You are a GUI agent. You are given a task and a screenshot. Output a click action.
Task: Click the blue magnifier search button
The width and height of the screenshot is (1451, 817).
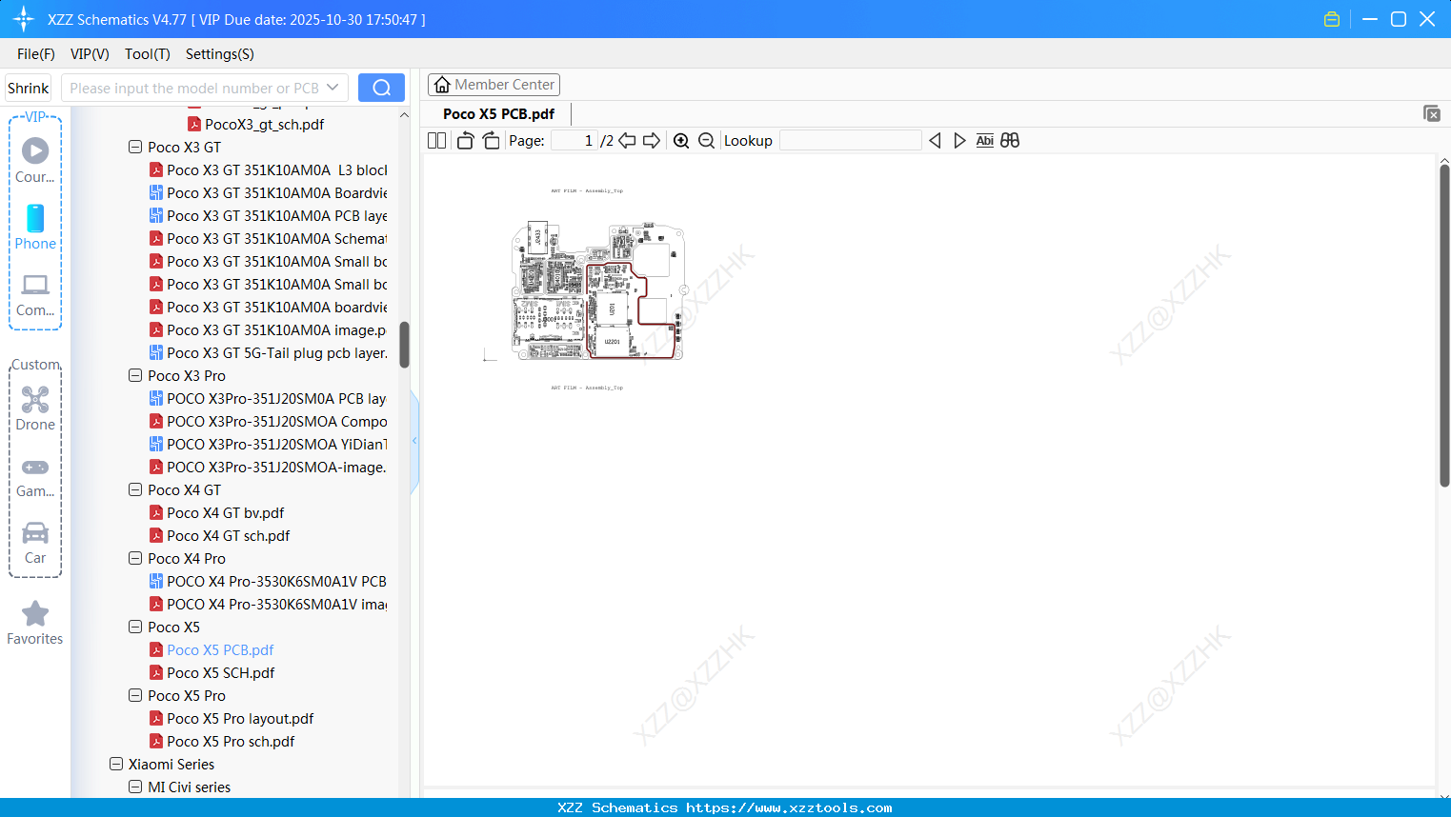(x=381, y=88)
